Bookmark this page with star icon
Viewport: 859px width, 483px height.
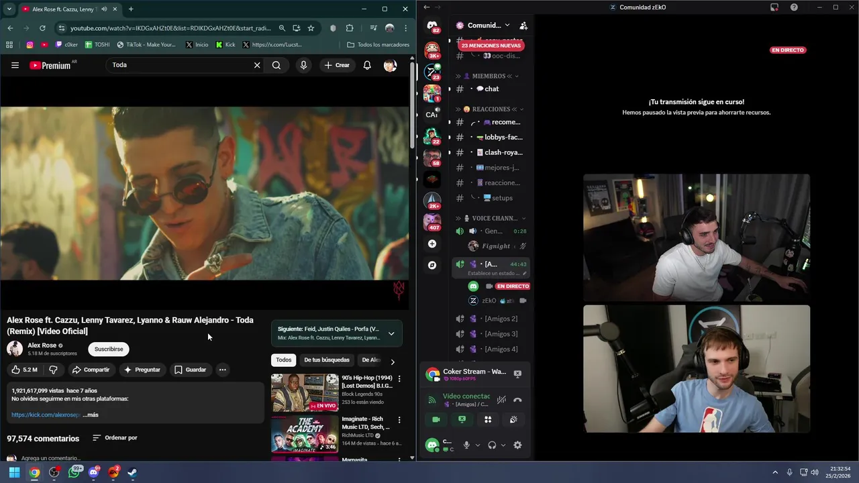pos(311,28)
